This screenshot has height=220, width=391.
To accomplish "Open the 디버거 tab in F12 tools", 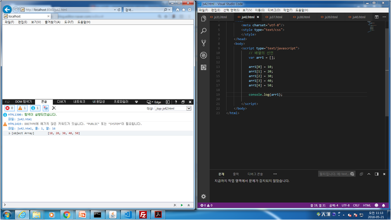I will click(x=62, y=102).
